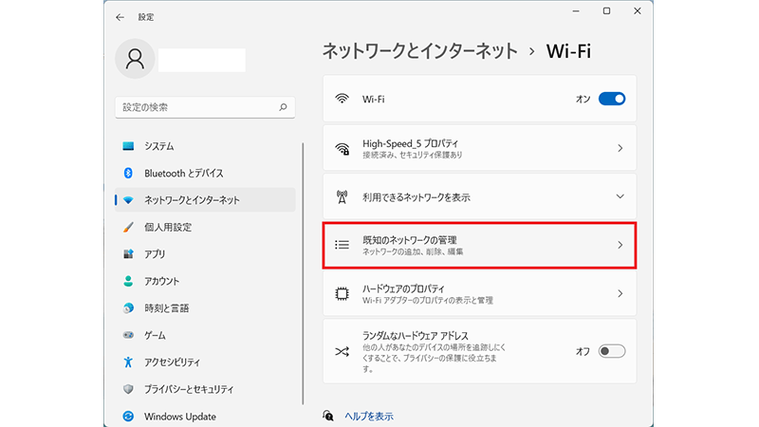
Task: Open the ヘルプを表示 link
Action: point(368,416)
